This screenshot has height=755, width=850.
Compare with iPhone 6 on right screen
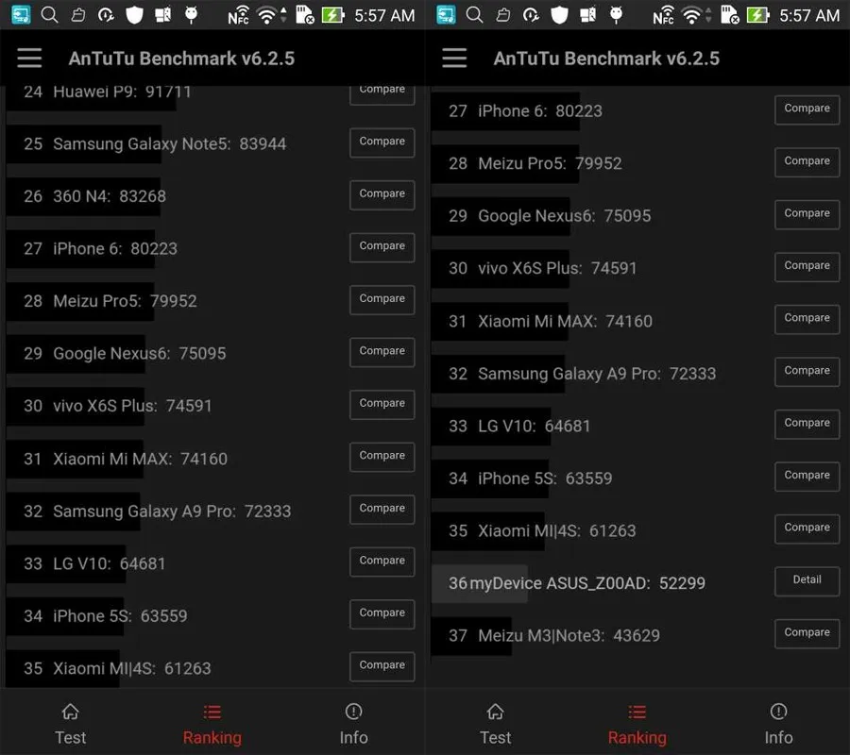click(807, 109)
